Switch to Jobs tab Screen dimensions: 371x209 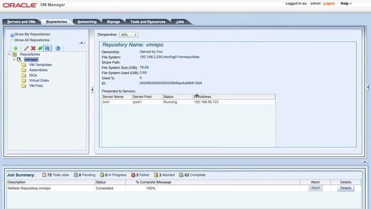coord(180,22)
